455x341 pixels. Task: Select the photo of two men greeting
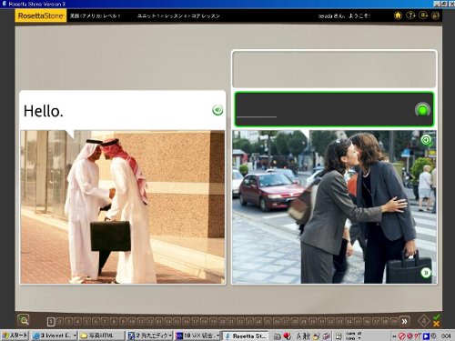point(123,207)
